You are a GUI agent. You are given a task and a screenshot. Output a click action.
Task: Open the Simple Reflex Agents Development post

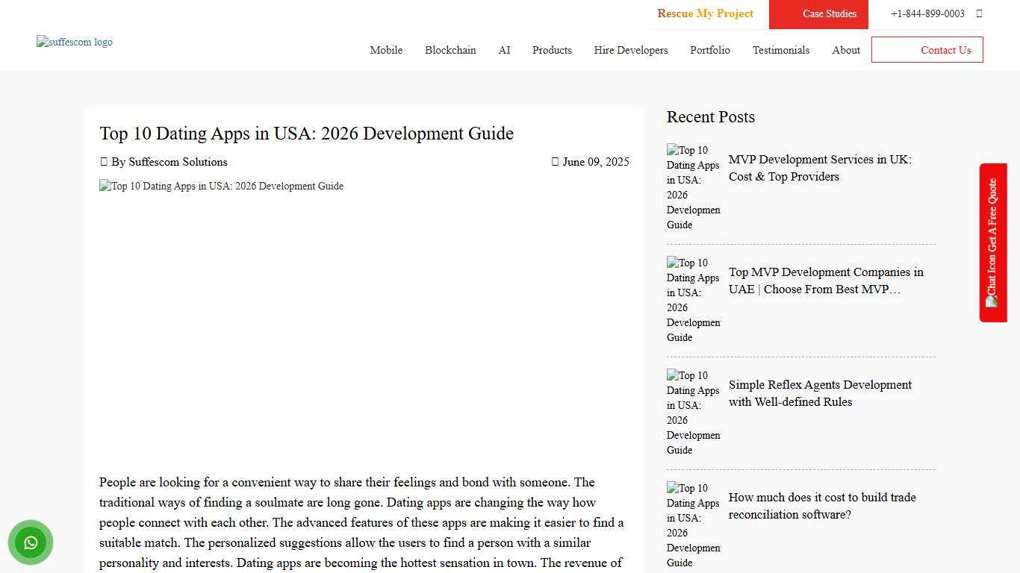click(820, 393)
